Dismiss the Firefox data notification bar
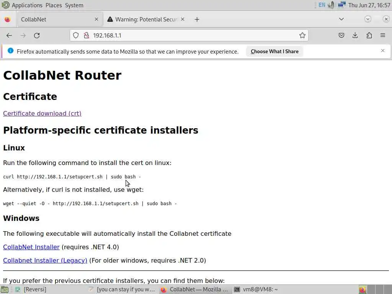 383,51
